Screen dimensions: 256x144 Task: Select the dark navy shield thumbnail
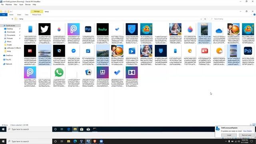tap(161, 51)
